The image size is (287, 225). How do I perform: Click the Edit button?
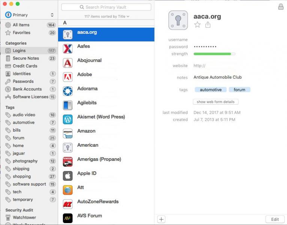pyautogui.click(x=275, y=219)
